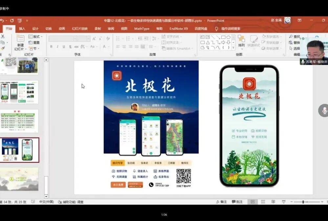
Task: Toggle Align Left paragraph alignment
Action: click(118, 46)
